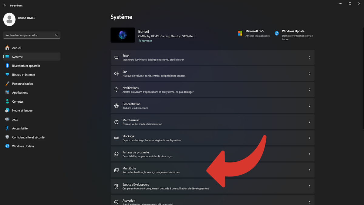Click 'Réduire les distractions' text

(135, 108)
